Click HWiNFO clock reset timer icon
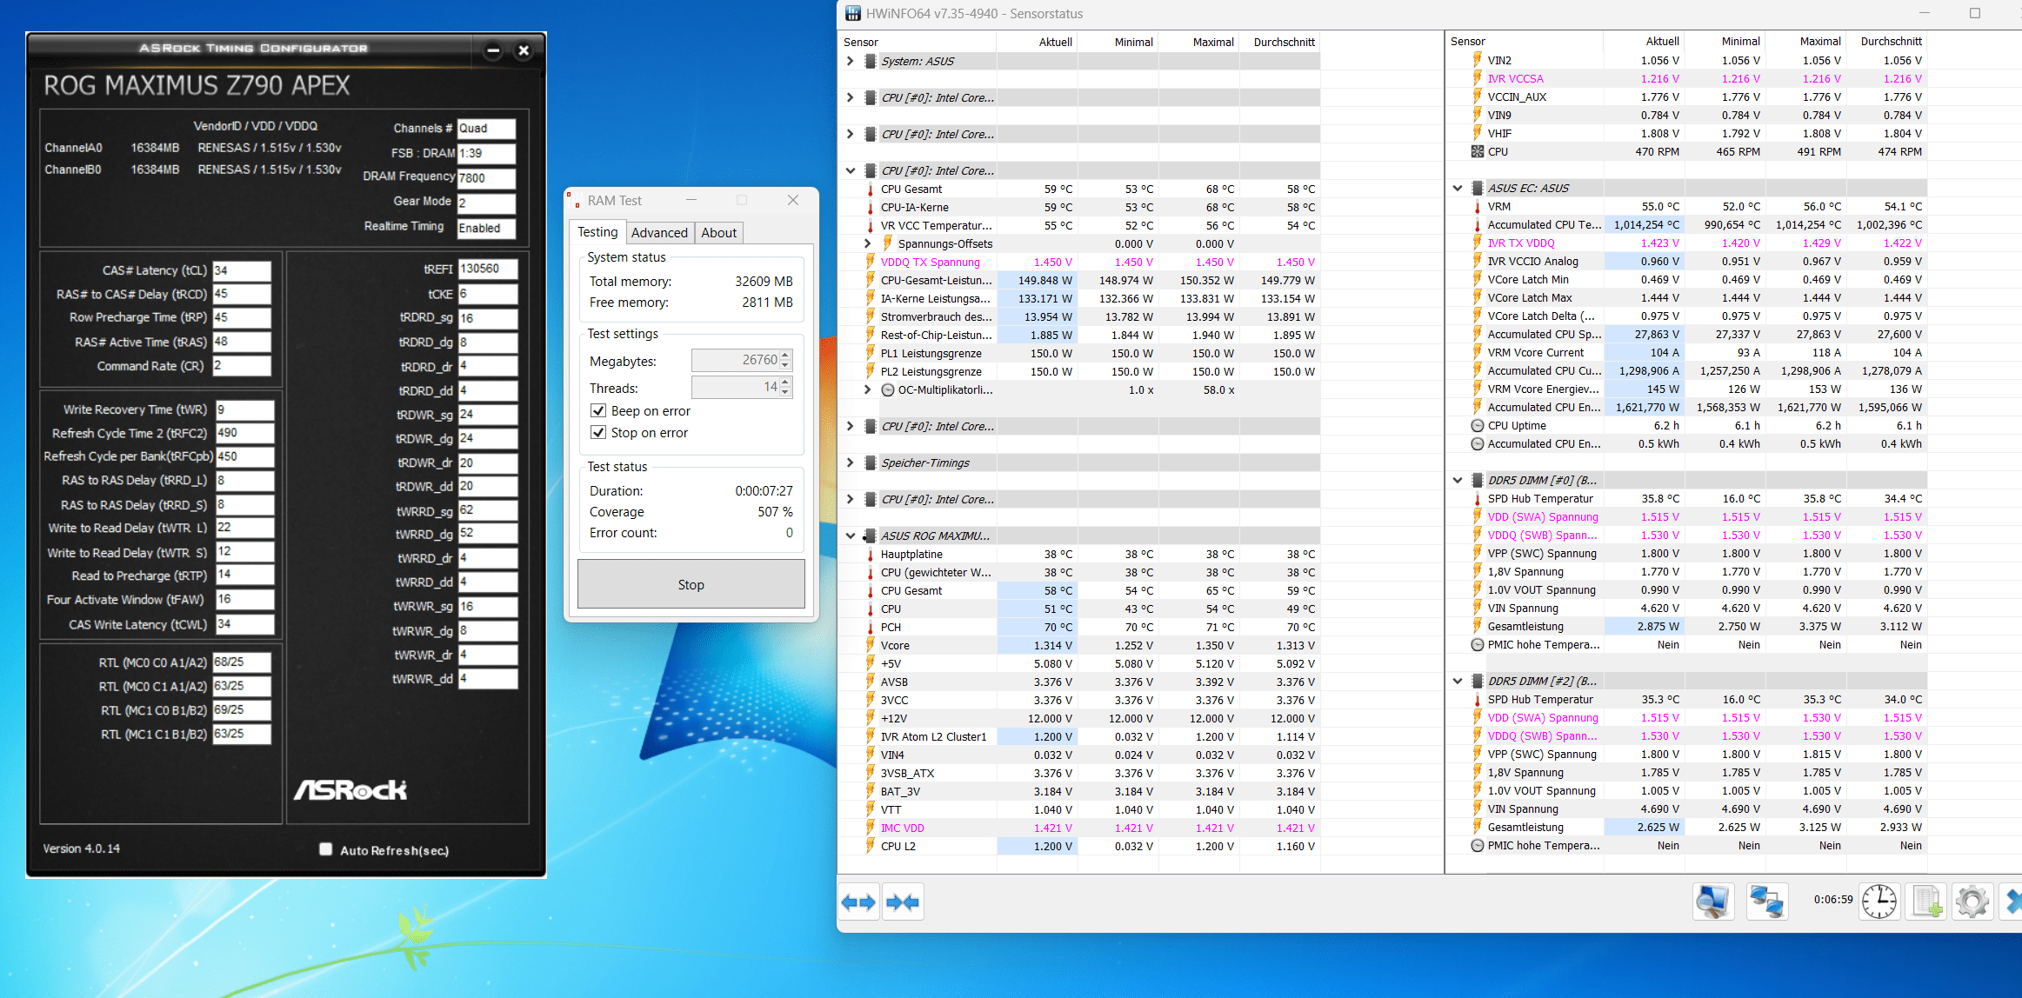 [1879, 902]
